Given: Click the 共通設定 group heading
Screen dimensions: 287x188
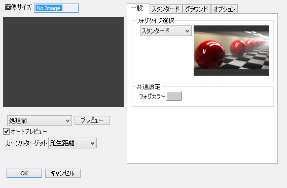Looking at the screenshot, I should click(x=149, y=87).
